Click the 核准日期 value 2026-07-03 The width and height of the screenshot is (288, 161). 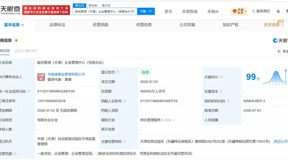click(x=252, y=111)
